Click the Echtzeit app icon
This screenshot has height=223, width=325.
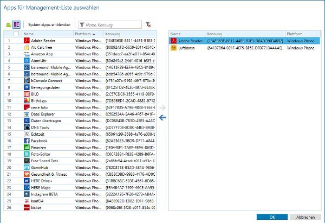coord(27,134)
